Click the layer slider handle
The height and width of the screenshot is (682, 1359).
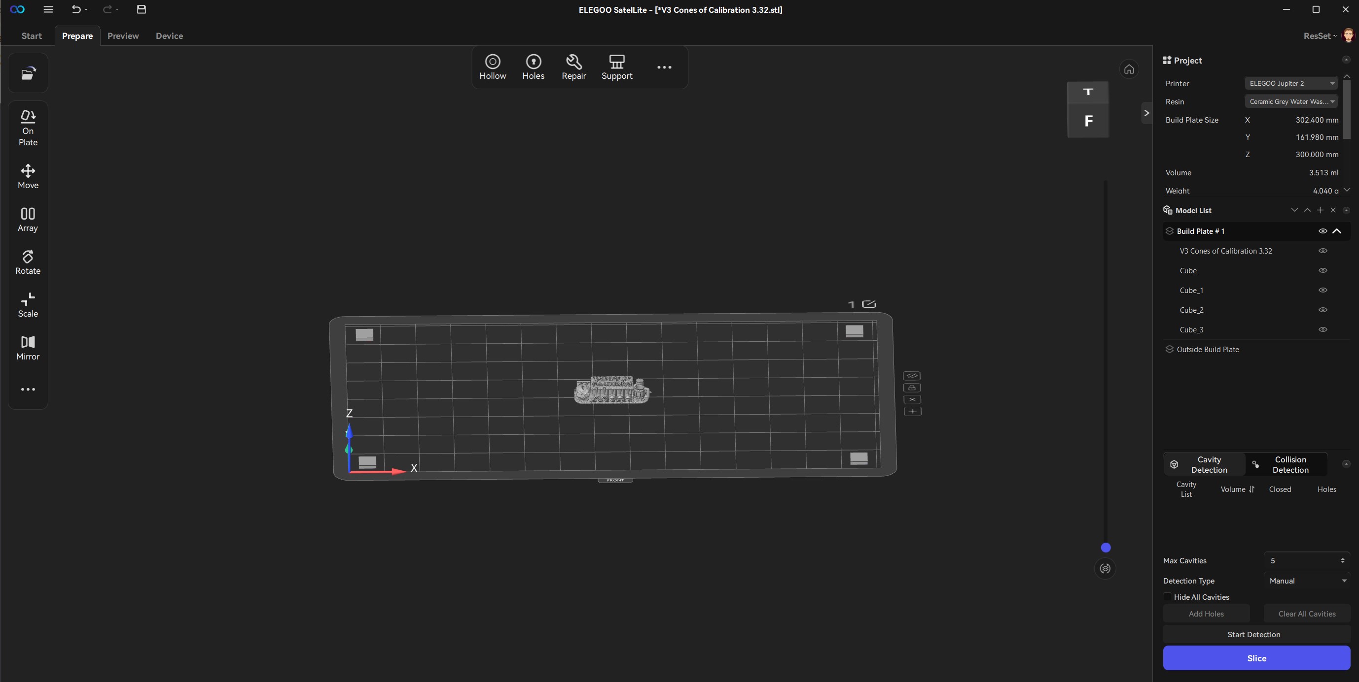[x=1106, y=548]
